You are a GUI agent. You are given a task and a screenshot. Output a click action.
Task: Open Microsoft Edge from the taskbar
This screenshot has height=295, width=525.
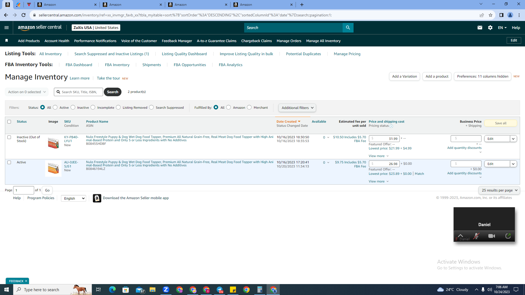click(x=112, y=290)
